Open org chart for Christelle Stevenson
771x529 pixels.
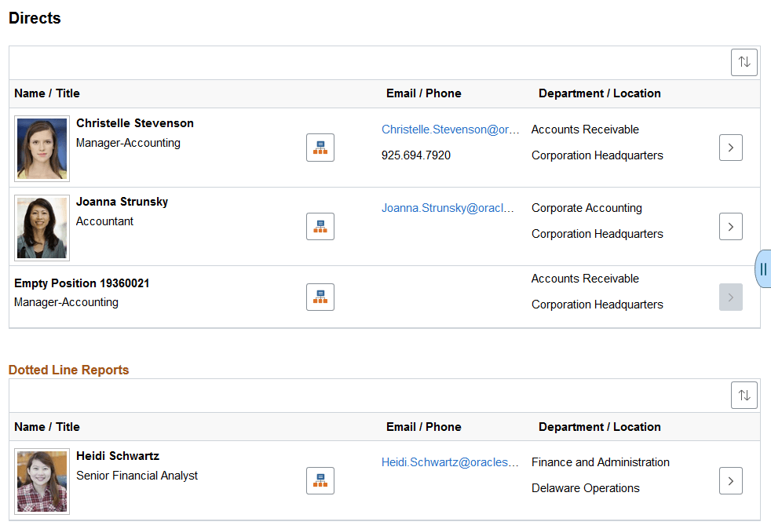320,148
